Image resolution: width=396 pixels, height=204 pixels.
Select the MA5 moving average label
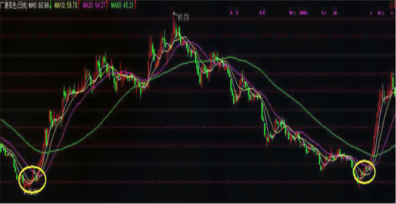(39, 6)
